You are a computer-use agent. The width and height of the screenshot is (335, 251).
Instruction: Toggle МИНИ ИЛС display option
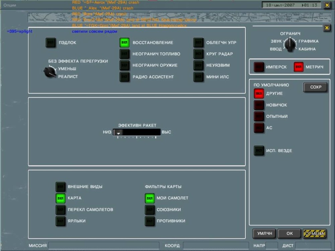(198, 76)
